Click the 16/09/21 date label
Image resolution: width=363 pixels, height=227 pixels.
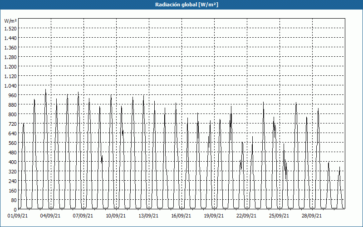click(181, 216)
